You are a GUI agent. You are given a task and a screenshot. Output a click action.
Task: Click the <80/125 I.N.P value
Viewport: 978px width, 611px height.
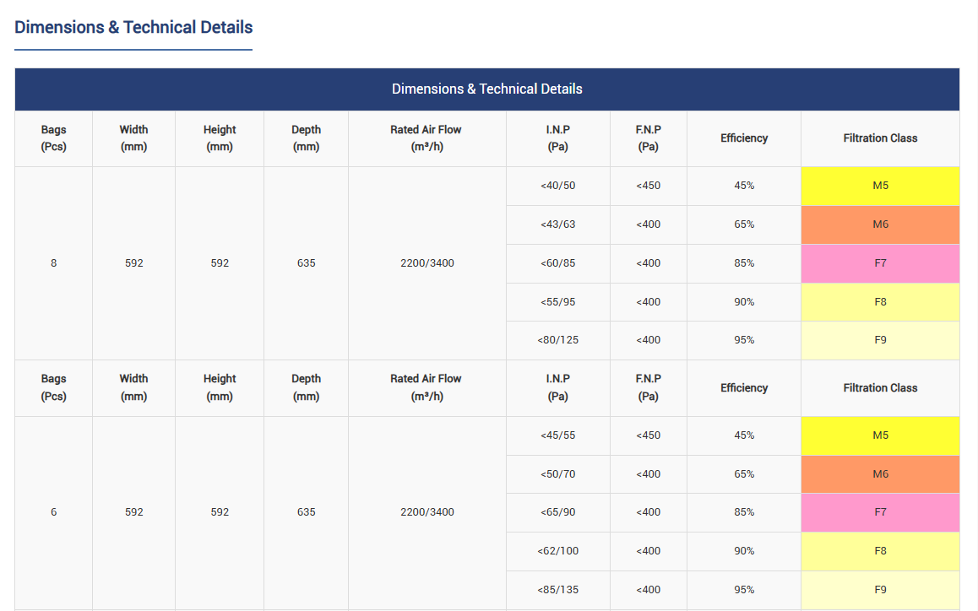tap(557, 340)
